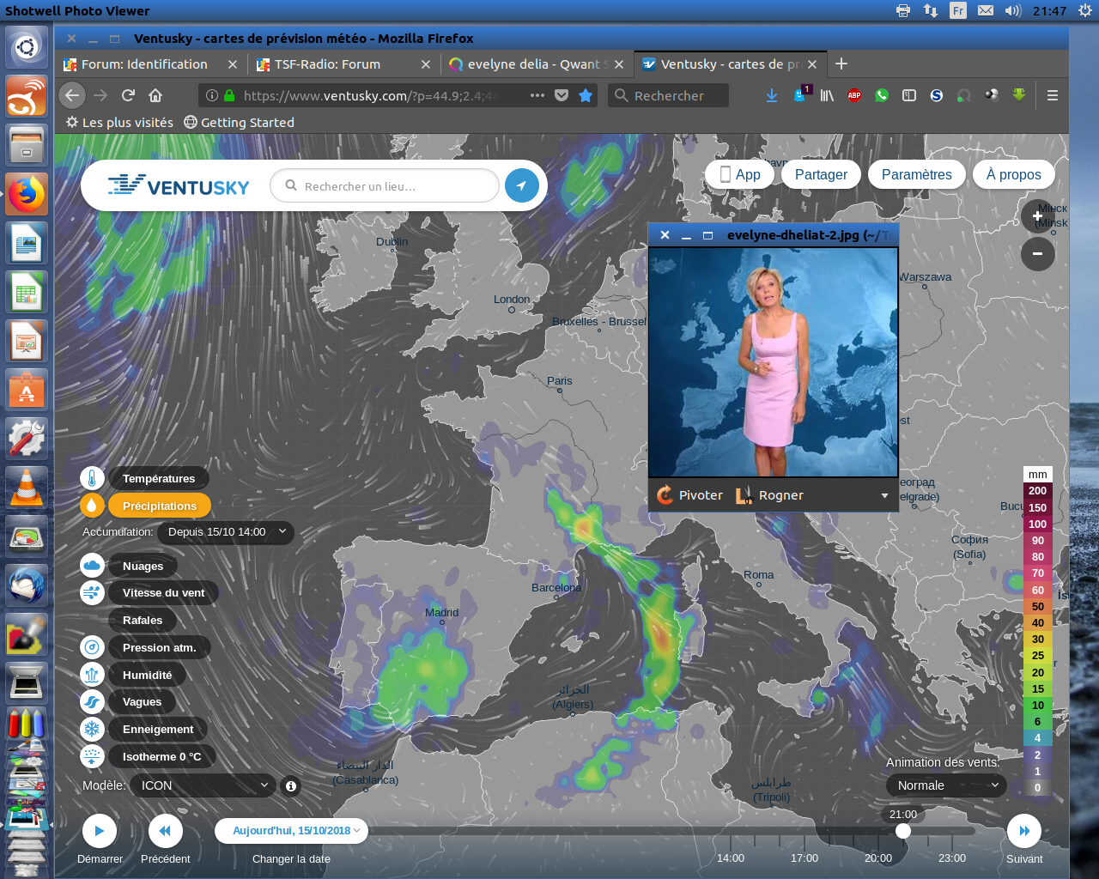Go to the Précédent time step
This screenshot has height=879, width=1099.
pos(166,831)
